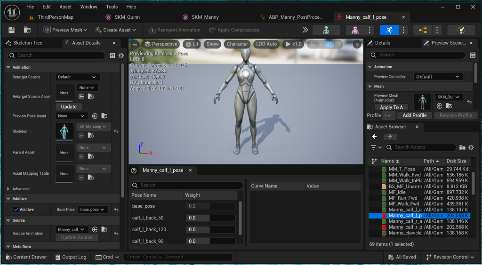
Task: Navigate back in Asset Browser
Action: pyautogui.click(x=374, y=136)
